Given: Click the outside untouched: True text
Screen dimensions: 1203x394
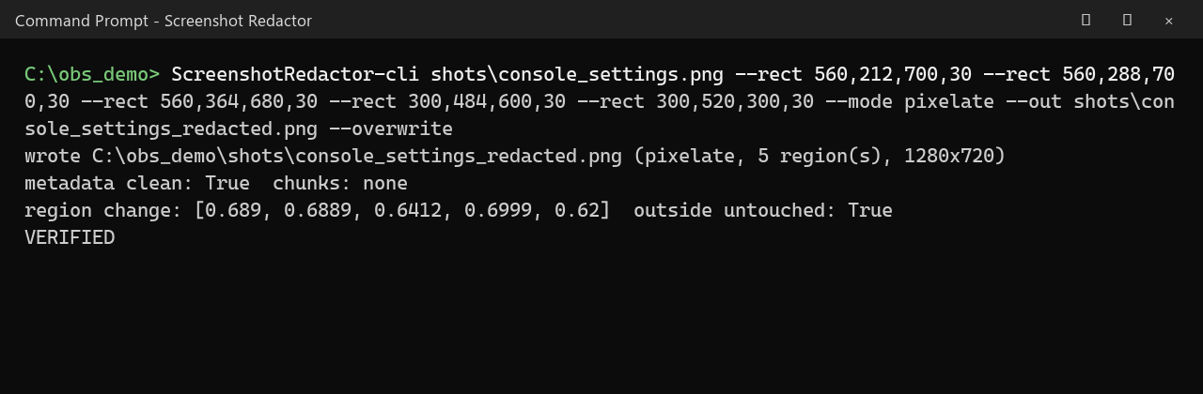Looking at the screenshot, I should (763, 210).
